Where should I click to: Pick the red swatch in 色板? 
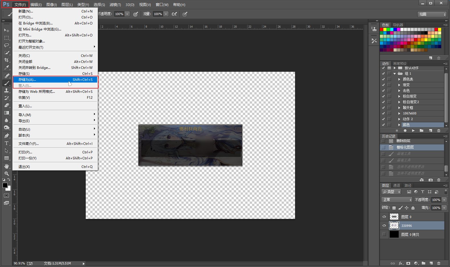[x=382, y=30]
